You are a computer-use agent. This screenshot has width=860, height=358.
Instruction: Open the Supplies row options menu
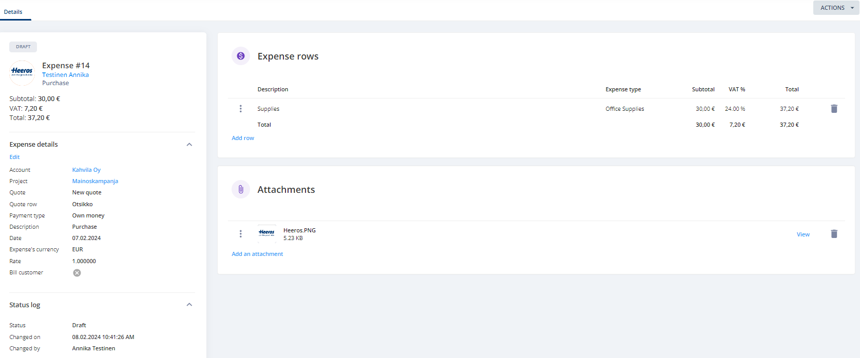coord(240,109)
